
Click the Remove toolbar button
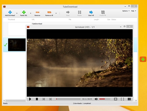tap(37, 13)
